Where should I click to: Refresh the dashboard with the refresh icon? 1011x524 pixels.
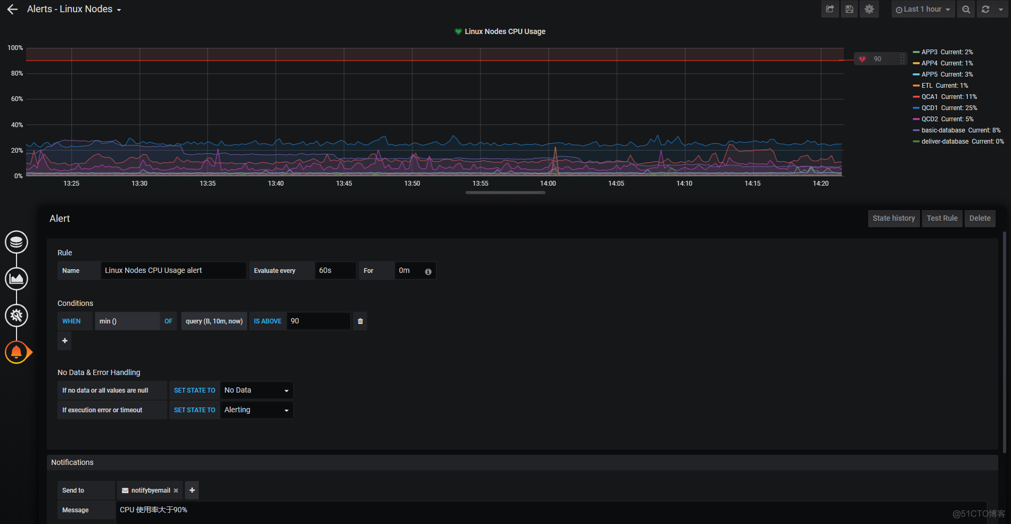click(985, 9)
